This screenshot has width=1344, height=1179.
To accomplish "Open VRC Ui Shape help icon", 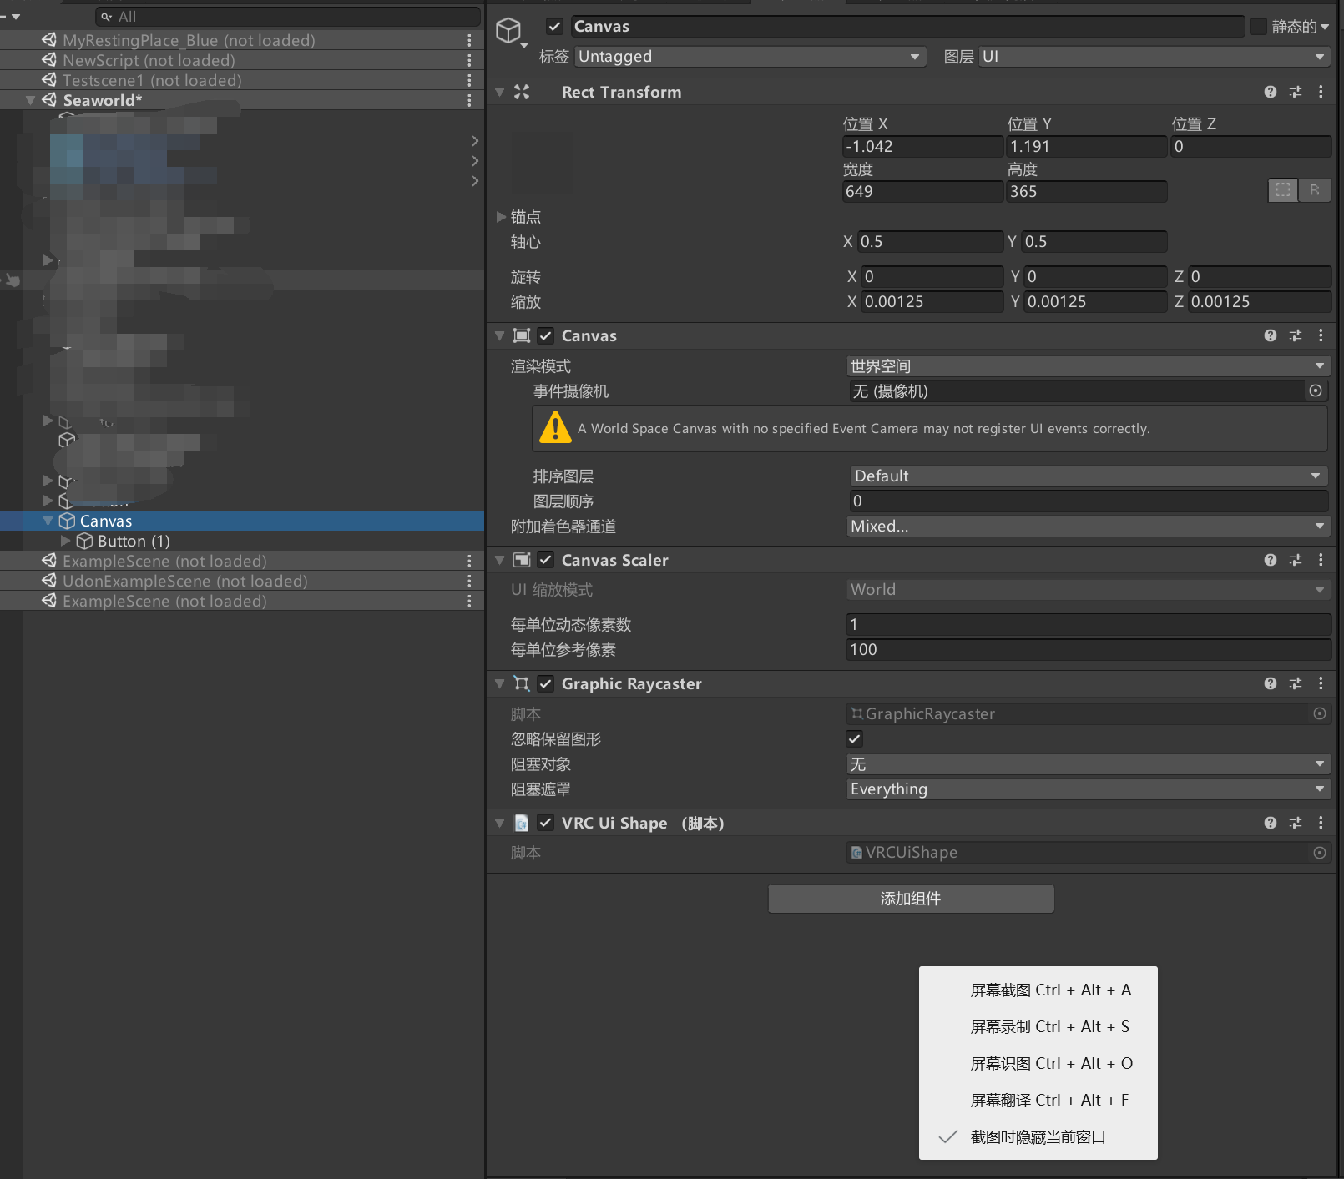I will pyautogui.click(x=1270, y=823).
